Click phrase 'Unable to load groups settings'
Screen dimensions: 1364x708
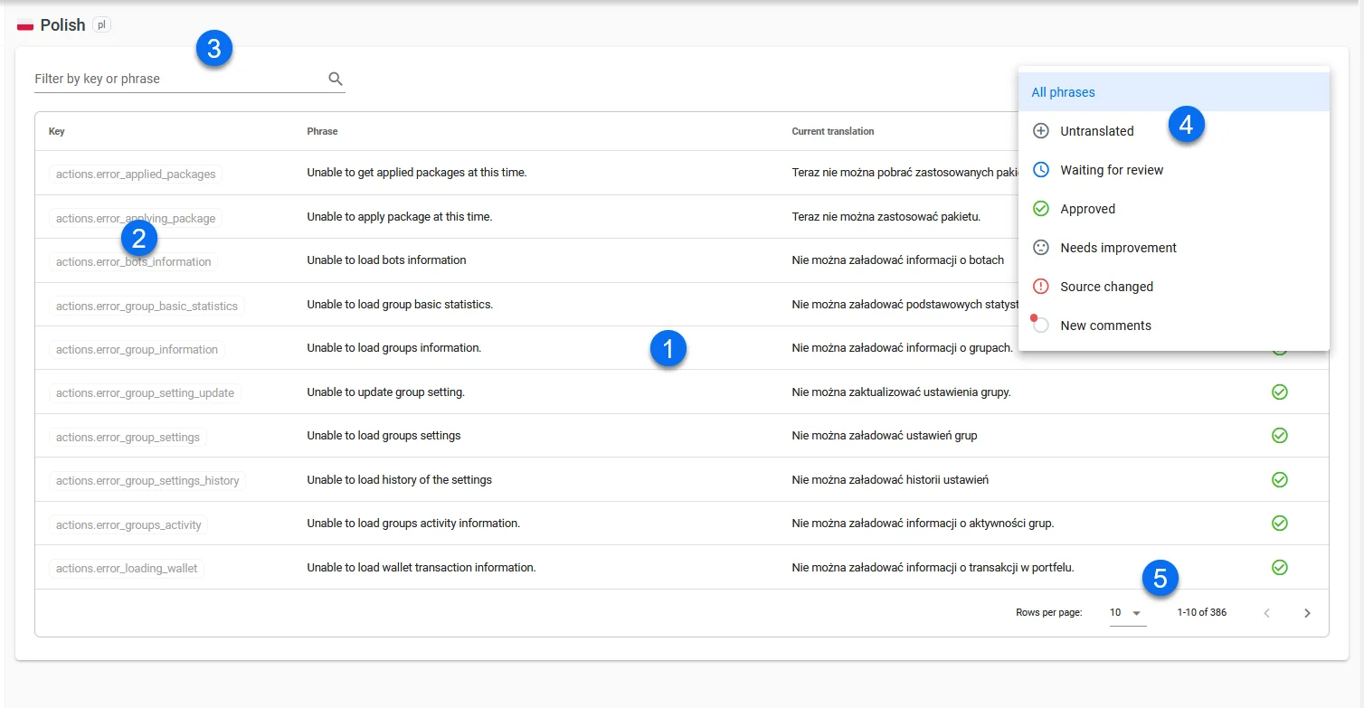pos(384,435)
